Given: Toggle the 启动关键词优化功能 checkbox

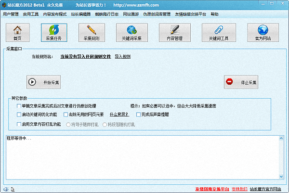Looking at the screenshot, I should point(19,115).
